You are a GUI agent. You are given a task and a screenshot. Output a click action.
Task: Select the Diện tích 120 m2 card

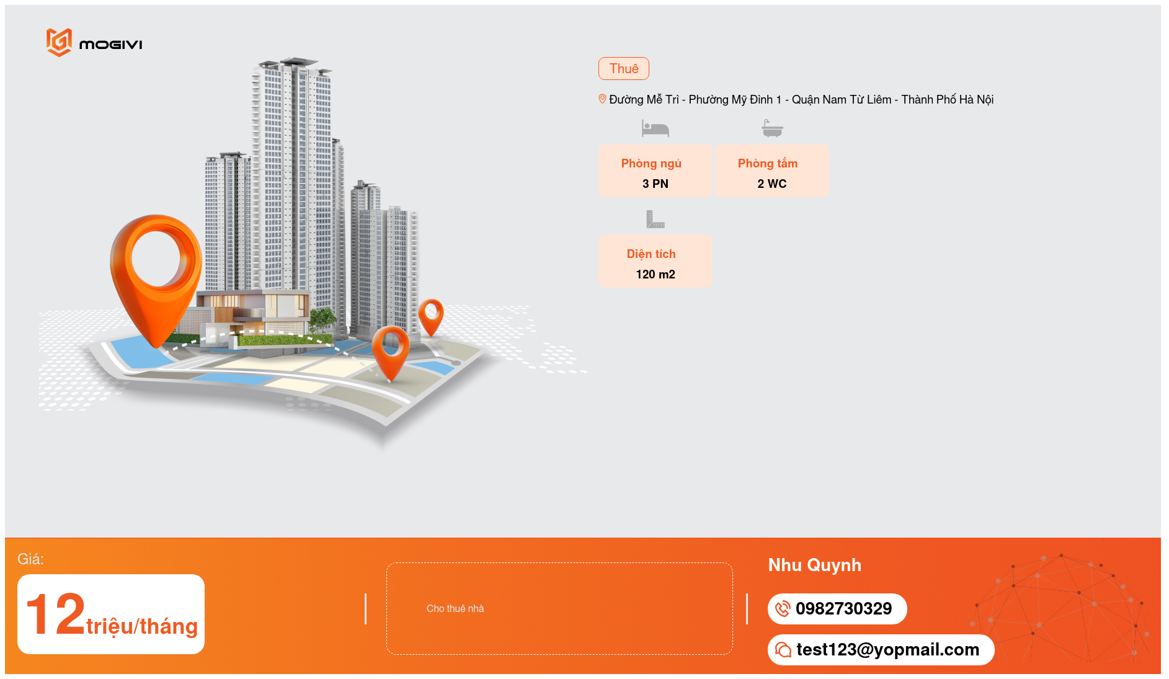click(x=655, y=261)
